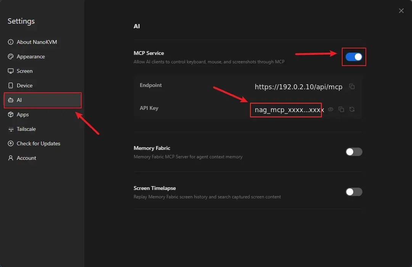
Task: Click the cube icon beside Apps
Action: coord(11,114)
